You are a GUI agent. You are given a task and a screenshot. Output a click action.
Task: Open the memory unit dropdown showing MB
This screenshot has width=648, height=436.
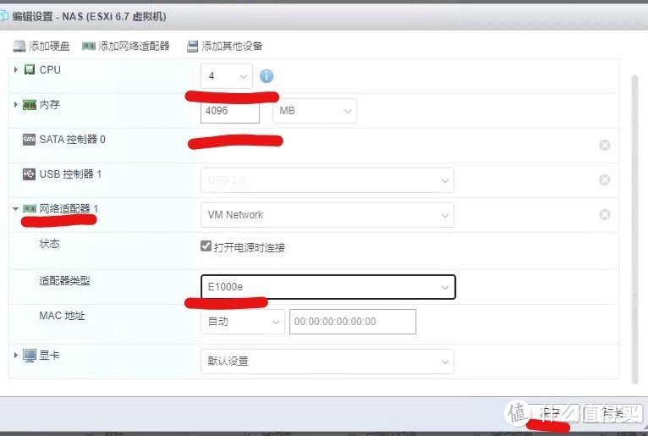point(315,111)
